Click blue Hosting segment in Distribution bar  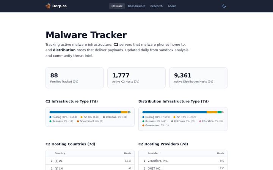tap(174, 112)
